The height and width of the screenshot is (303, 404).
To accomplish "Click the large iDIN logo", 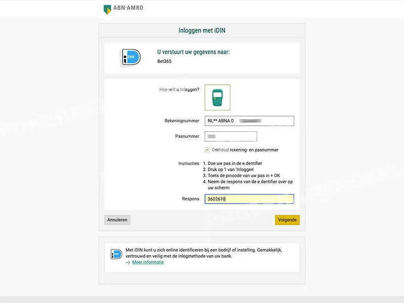I will coord(131,57).
